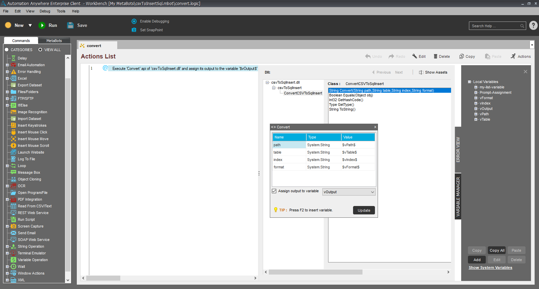
Task: Click the Copy All button
Action: (497, 250)
